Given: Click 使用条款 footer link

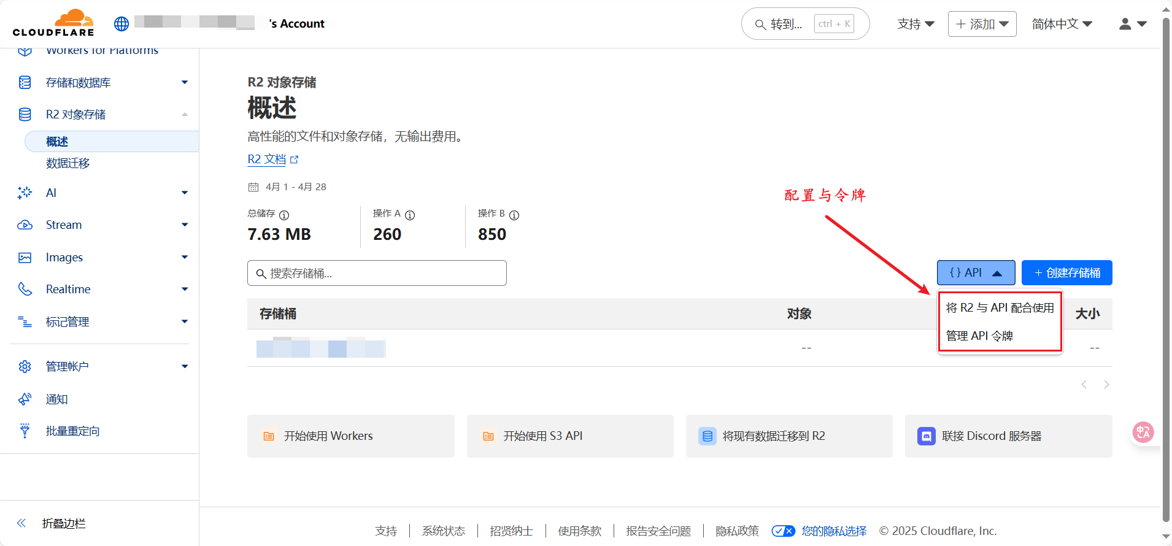Looking at the screenshot, I should click(579, 531).
